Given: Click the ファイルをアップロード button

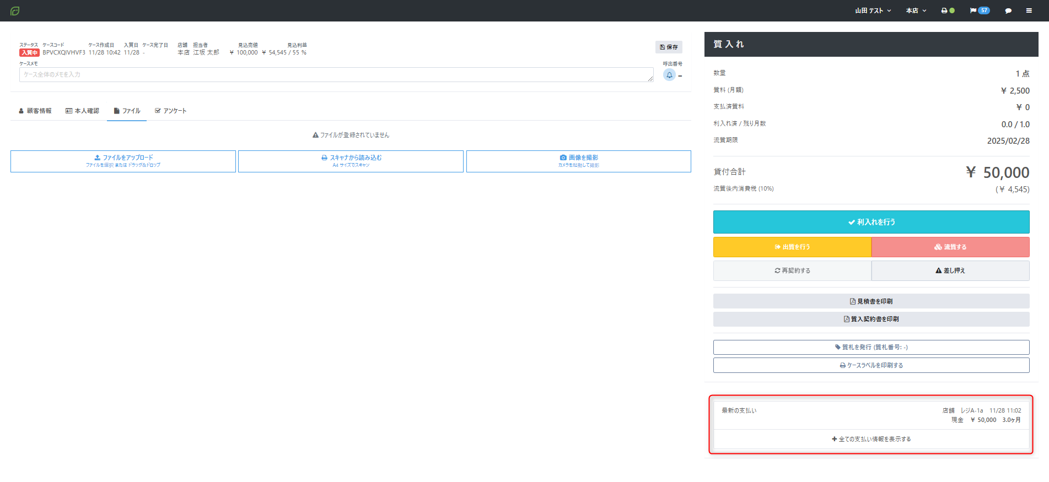Looking at the screenshot, I should click(x=123, y=161).
